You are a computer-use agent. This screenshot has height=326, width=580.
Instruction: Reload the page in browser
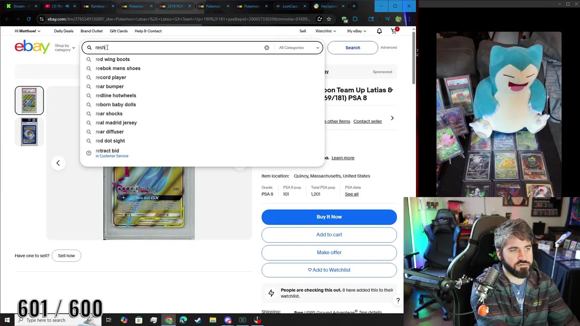coord(29,19)
